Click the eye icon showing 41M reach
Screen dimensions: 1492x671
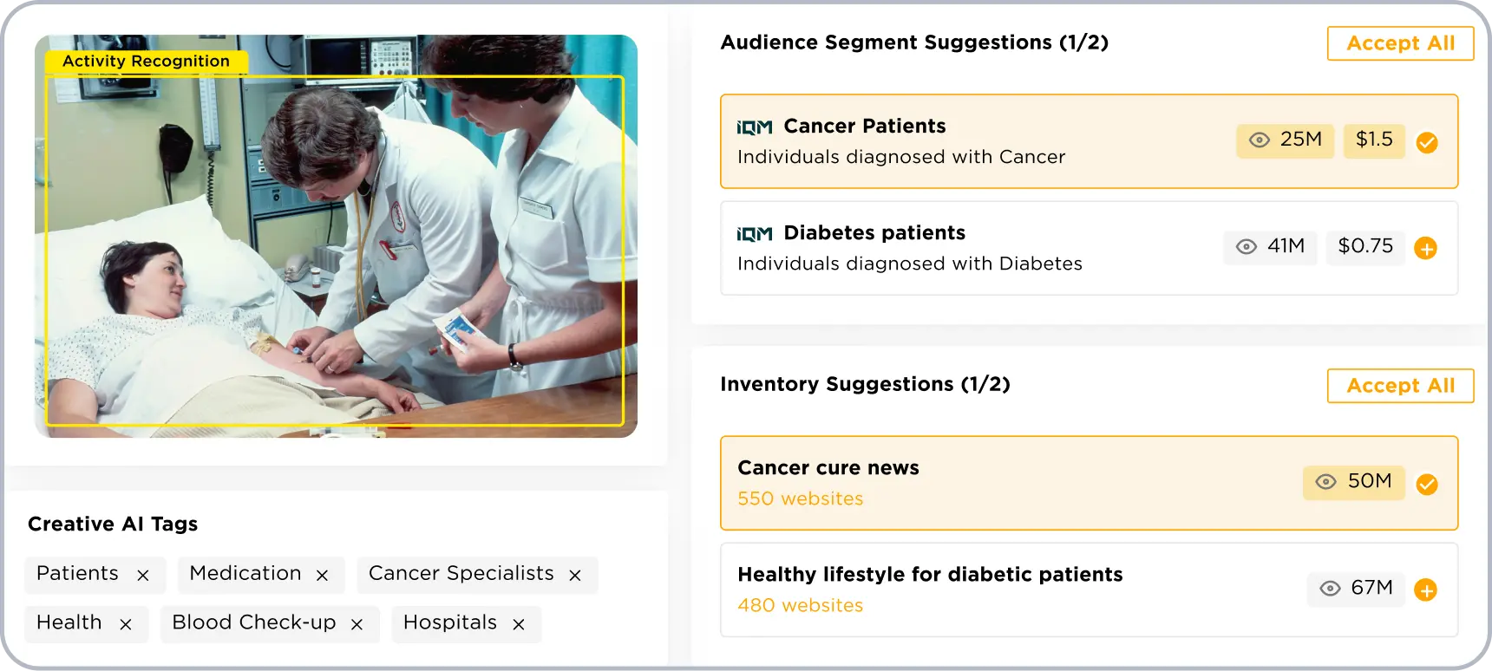(x=1247, y=247)
